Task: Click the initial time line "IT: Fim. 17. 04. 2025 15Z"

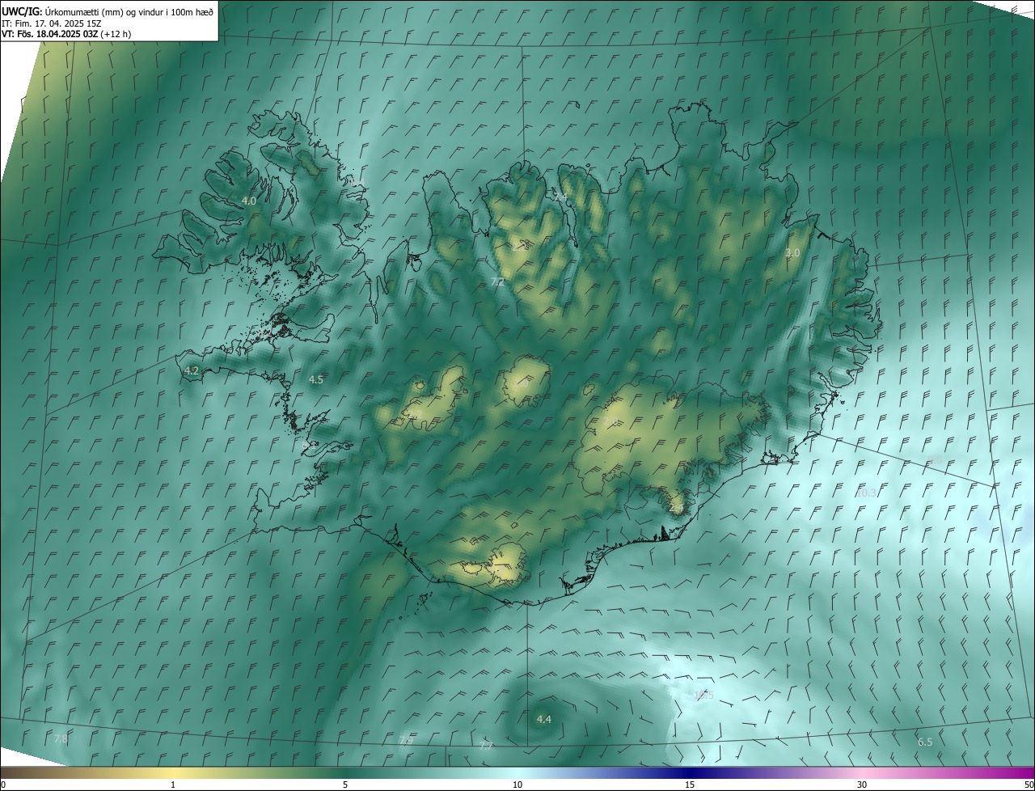Action: [x=53, y=23]
